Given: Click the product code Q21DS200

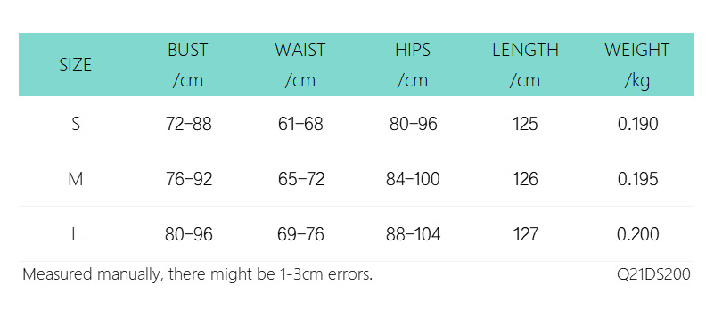Looking at the screenshot, I should point(653,275).
